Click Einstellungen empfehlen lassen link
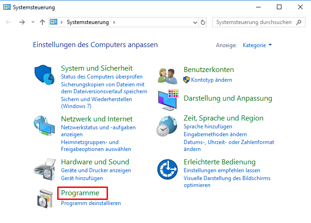This screenshot has width=311, height=223. (x=222, y=170)
